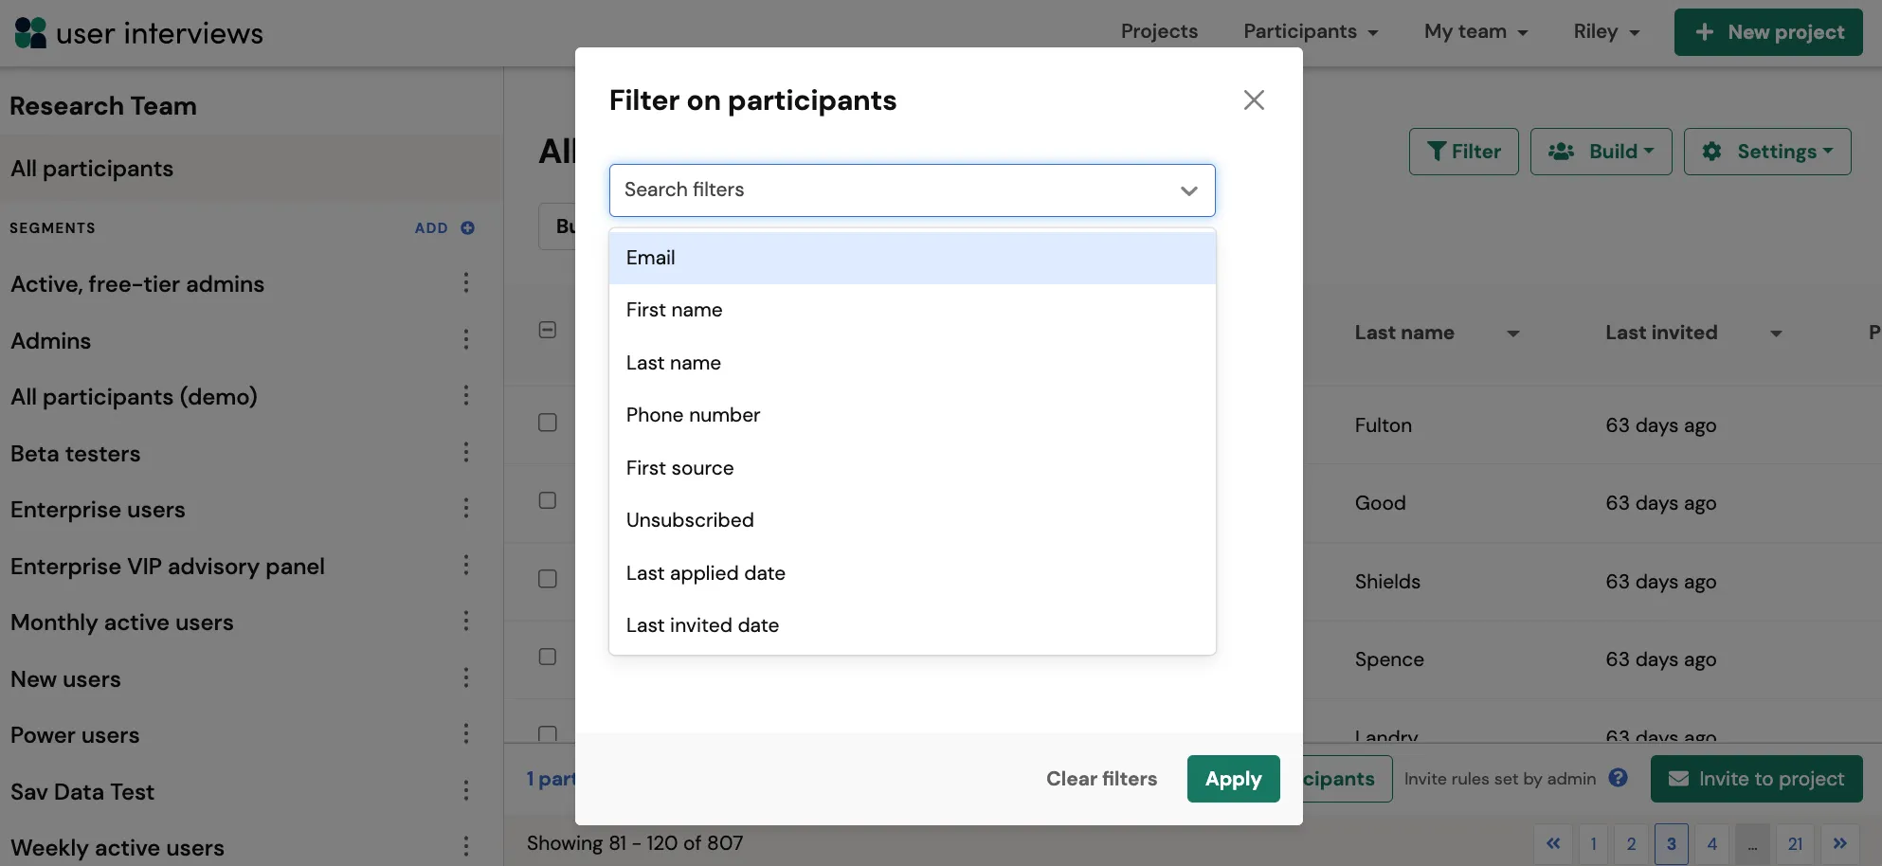Screen dimensions: 1882x866
Task: Open options for Enterprise VIP advisory panel
Action: (466, 566)
